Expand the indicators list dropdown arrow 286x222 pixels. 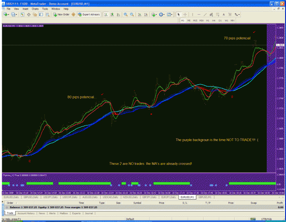point(156,15)
